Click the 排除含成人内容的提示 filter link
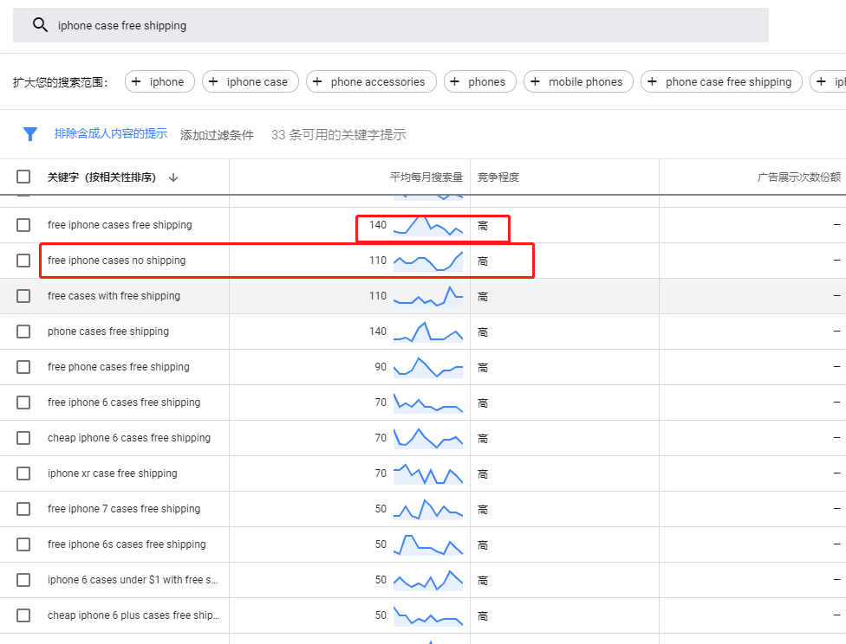Screen dimensions: 846x644 111,133
